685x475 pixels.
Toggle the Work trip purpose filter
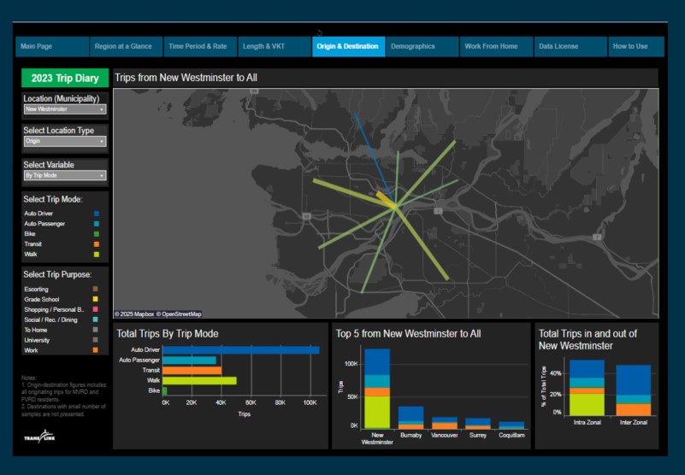(96, 350)
